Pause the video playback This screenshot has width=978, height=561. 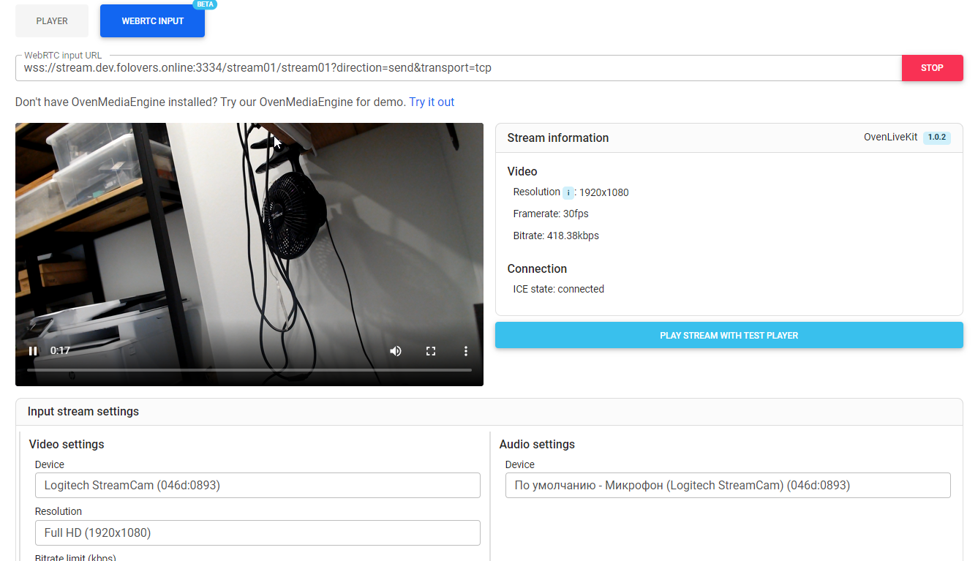pos(33,351)
